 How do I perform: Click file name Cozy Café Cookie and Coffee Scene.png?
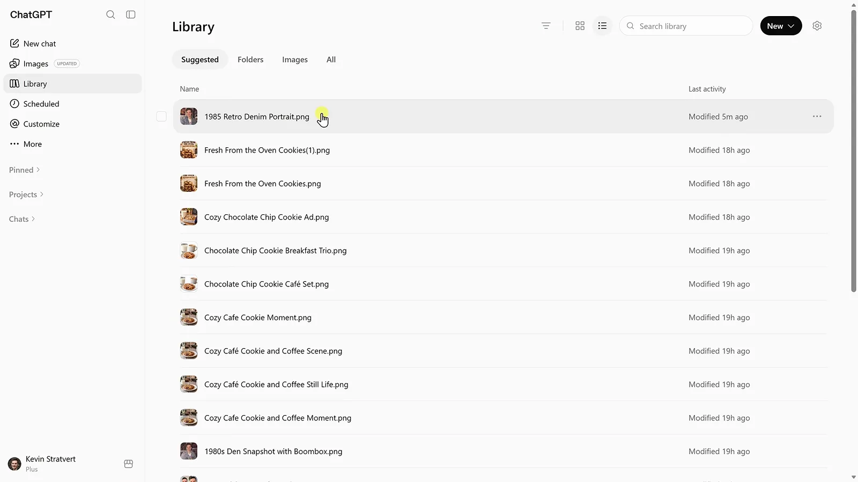coord(273,351)
